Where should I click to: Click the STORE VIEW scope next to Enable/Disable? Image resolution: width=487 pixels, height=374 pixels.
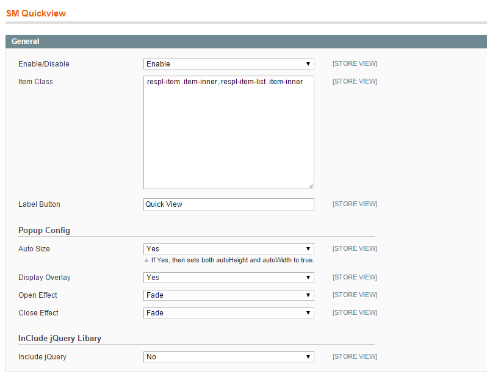point(355,64)
